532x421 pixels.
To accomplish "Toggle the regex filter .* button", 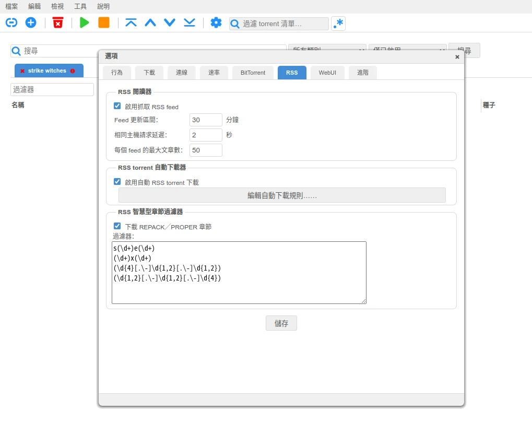I will [338, 24].
